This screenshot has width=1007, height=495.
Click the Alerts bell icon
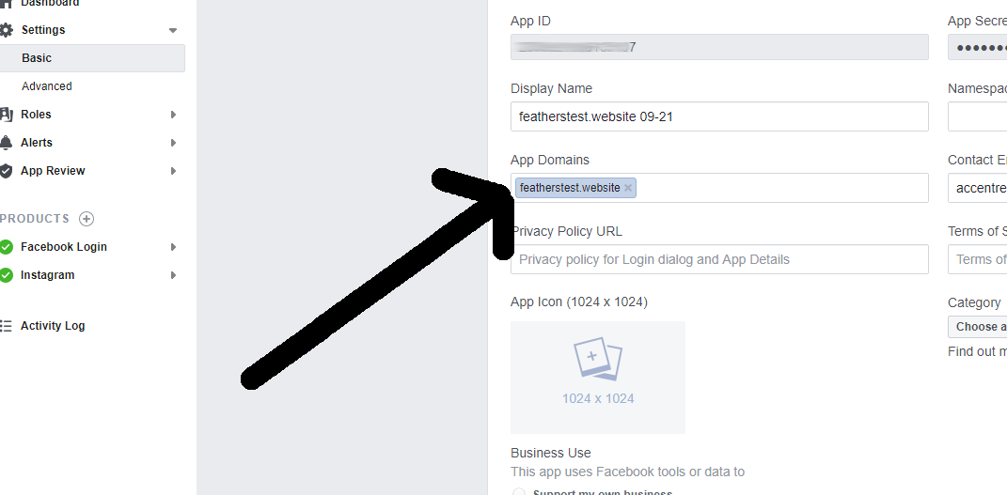[6, 143]
